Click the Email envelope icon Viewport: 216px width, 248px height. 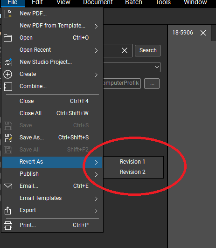click(x=8, y=186)
